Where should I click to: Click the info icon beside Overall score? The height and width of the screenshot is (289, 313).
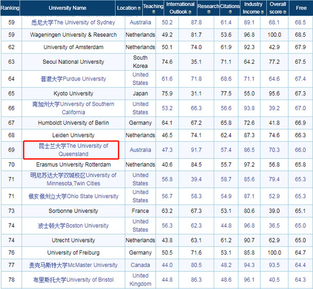[285, 12]
